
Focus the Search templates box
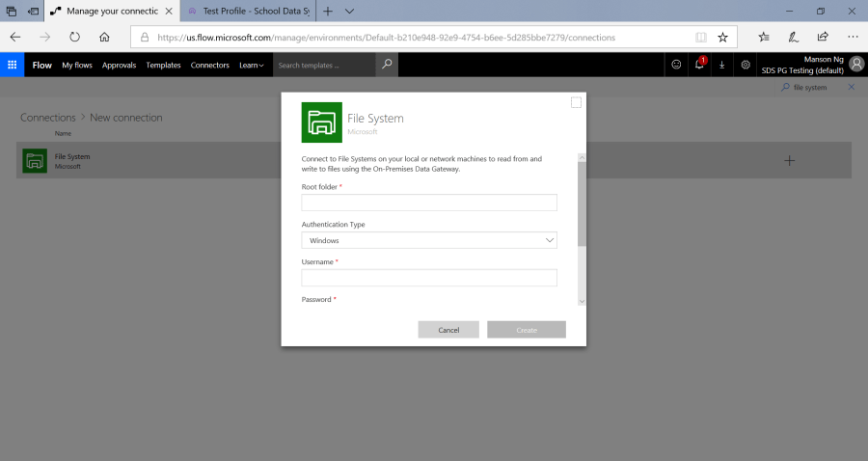(324, 65)
